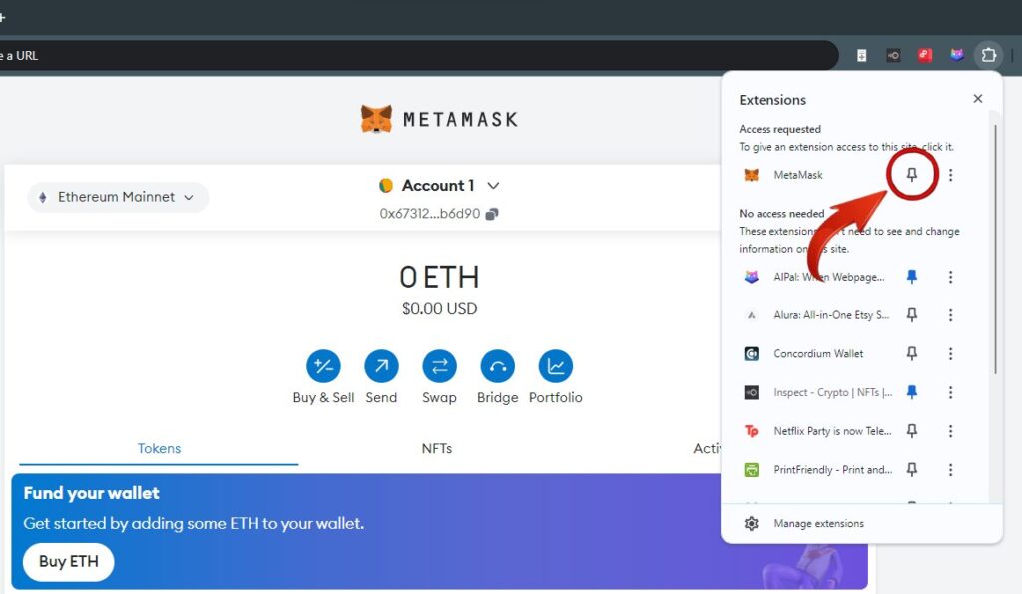Switch to the NFTs tab
1022x594 pixels.
pyautogui.click(x=437, y=448)
